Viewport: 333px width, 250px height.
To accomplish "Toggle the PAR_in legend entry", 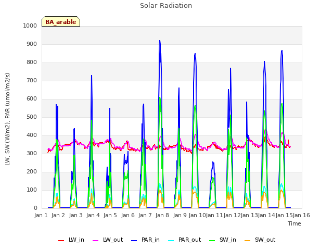I will coord(145,240).
